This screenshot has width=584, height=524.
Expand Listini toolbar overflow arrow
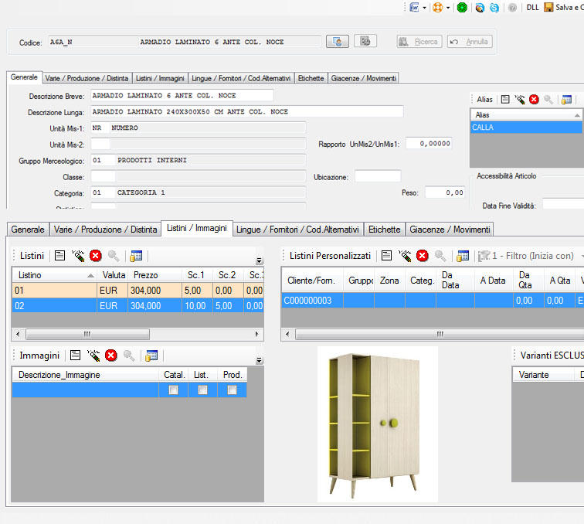260,260
